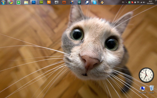Launch Adobe Illustrator (Ai) icon
The width and height of the screenshot is (157, 98).
tap(49, 2)
